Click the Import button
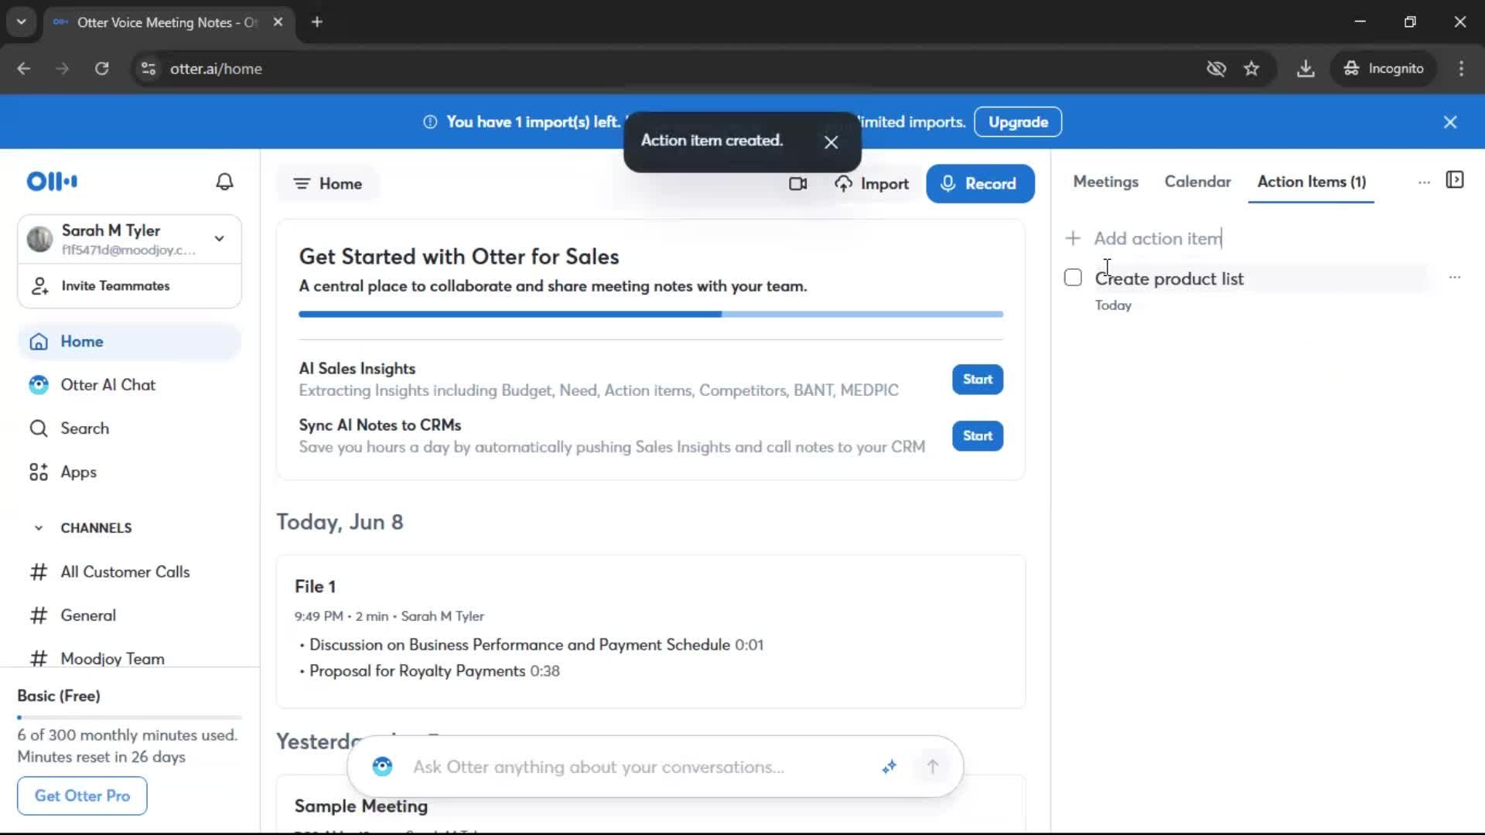This screenshot has height=835, width=1485. (872, 184)
